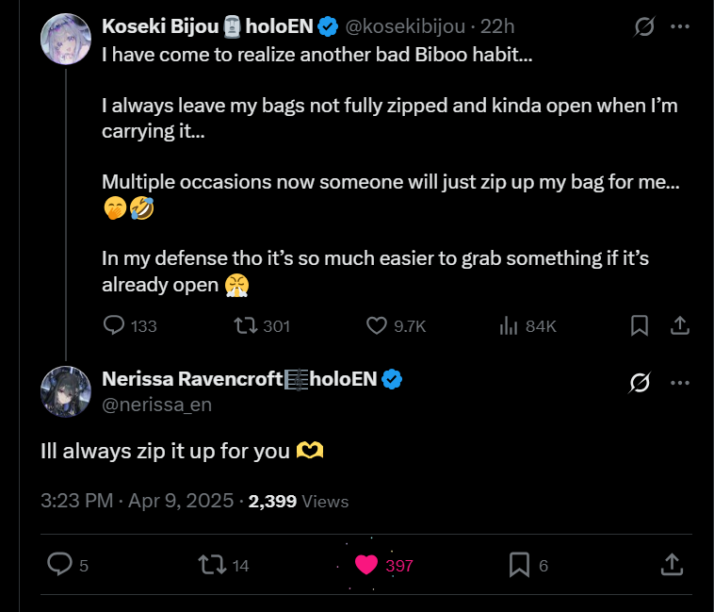Bookmark Nerissa Ravencroft's reply
This screenshot has width=714, height=612.
tap(519, 565)
